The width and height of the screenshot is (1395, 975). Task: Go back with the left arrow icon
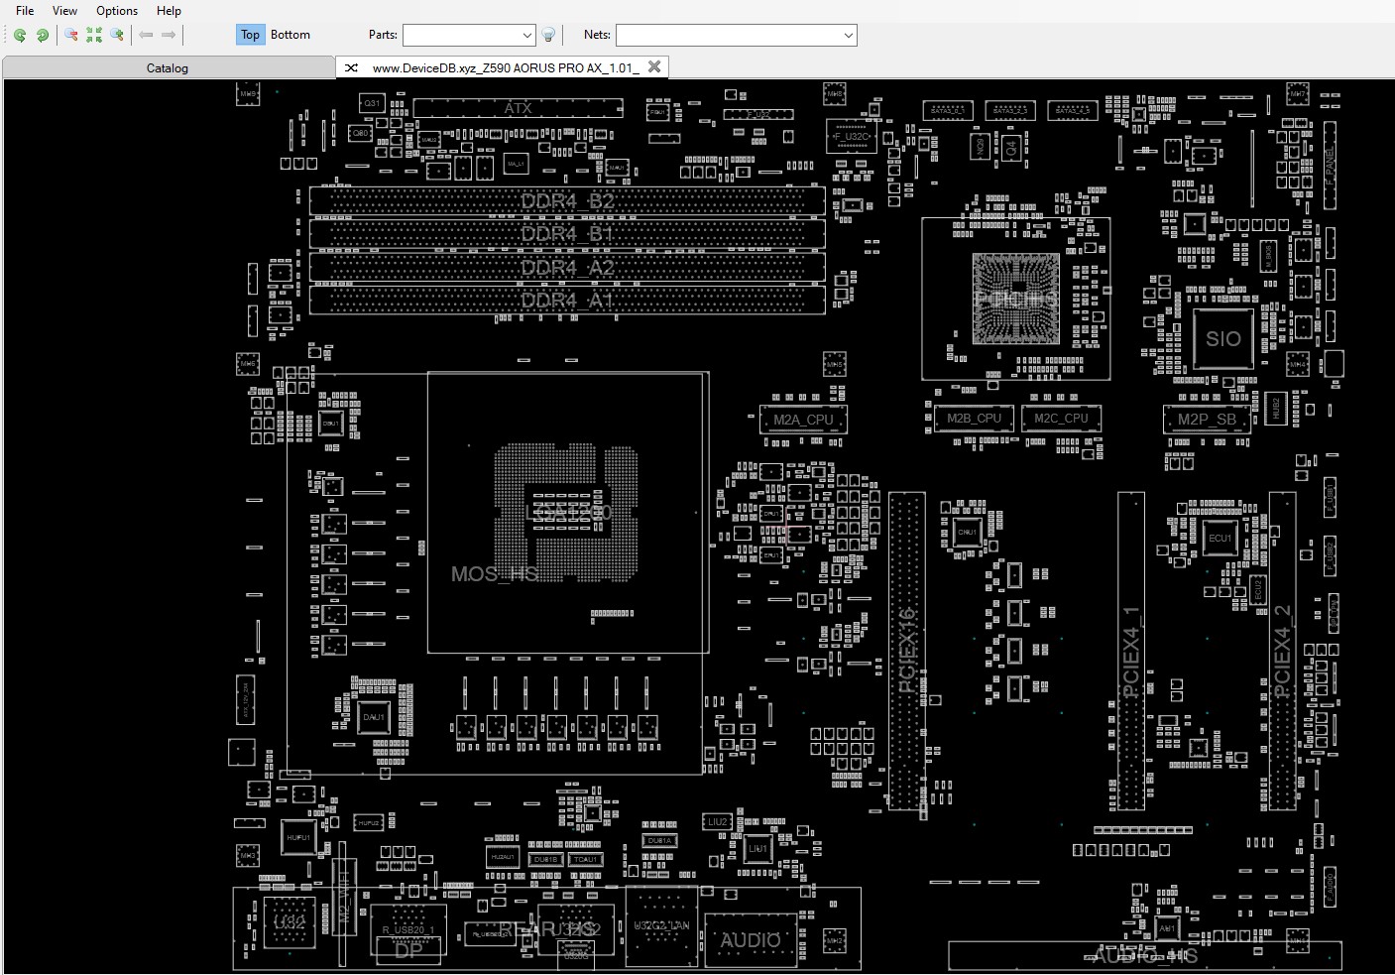click(146, 35)
